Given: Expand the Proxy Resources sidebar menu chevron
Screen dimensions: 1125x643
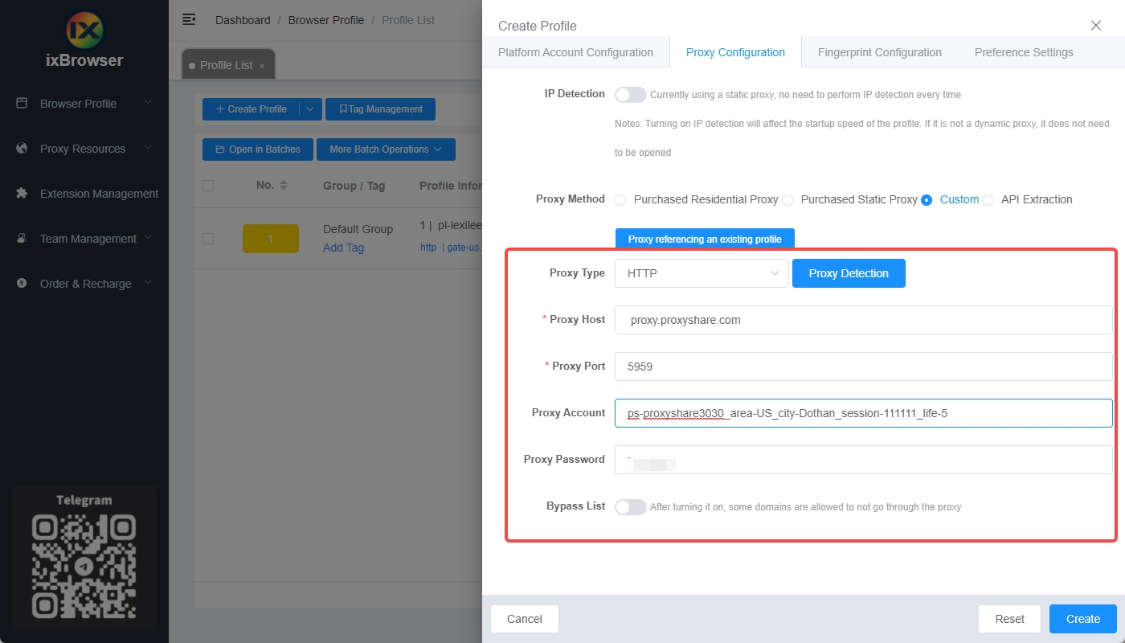Looking at the screenshot, I should (x=148, y=148).
